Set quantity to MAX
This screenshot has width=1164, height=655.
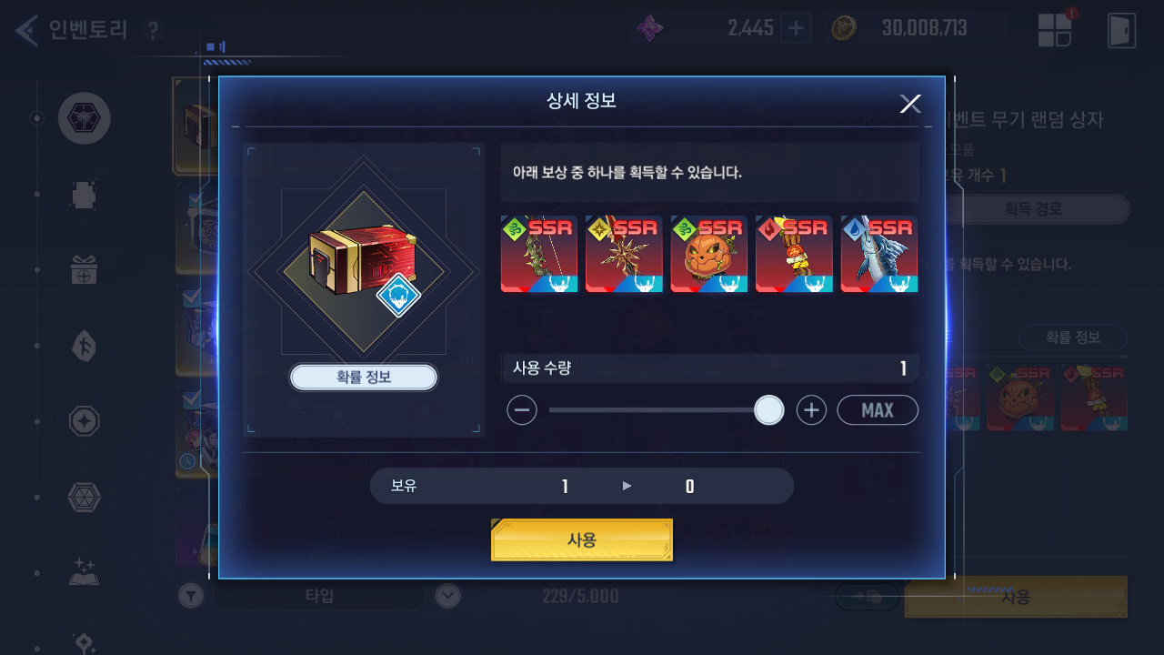click(878, 410)
